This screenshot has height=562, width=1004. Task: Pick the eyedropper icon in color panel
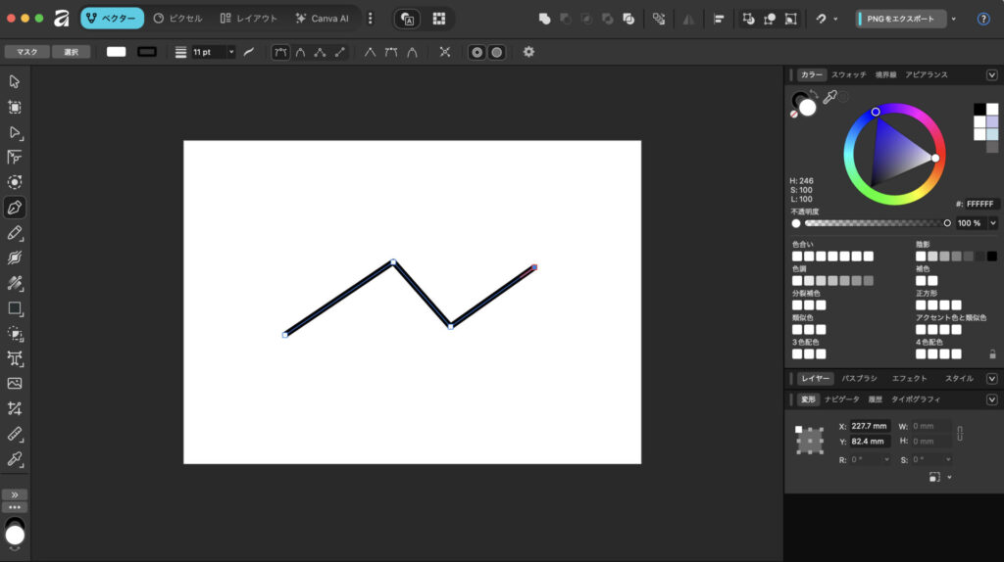coord(829,97)
